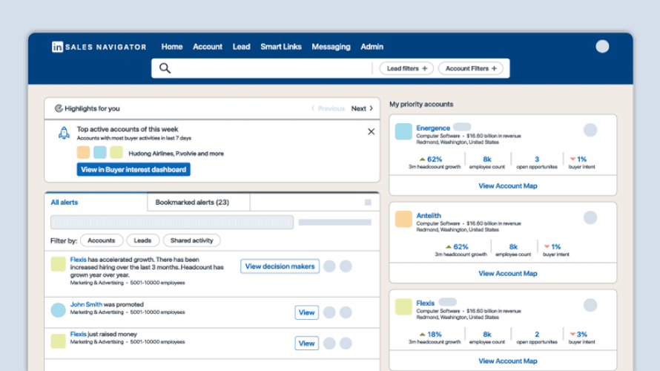660x371 pixels.
Task: Click View in Buyer interest dashboard button
Action: coord(133,169)
